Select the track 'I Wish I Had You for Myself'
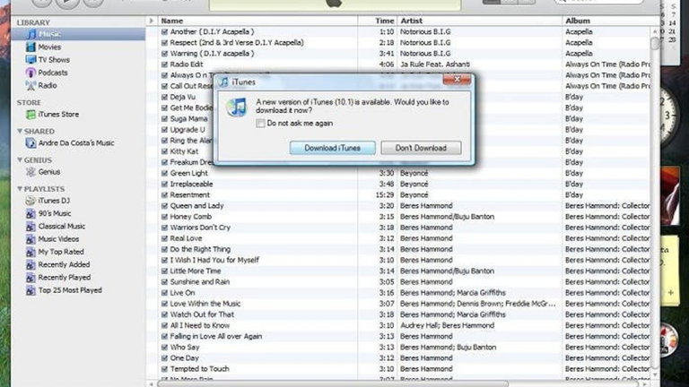 [x=214, y=260]
